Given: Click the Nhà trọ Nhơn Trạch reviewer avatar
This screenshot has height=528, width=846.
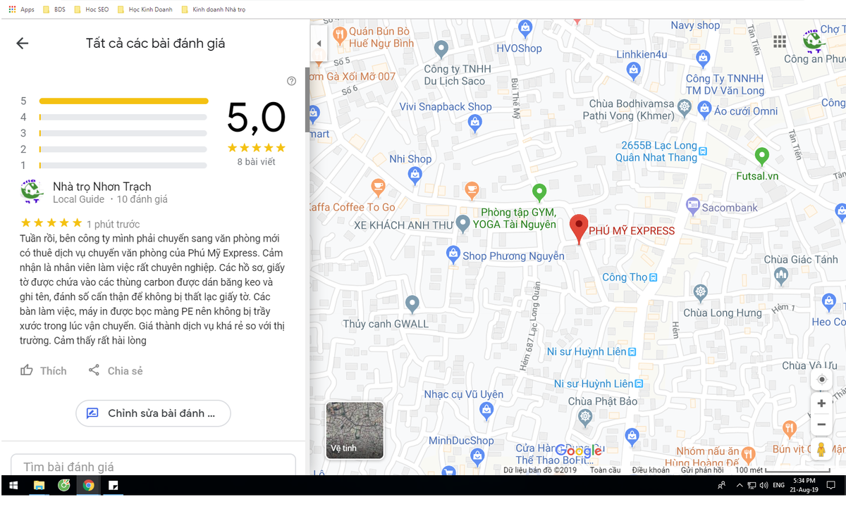Looking at the screenshot, I should point(32,191).
